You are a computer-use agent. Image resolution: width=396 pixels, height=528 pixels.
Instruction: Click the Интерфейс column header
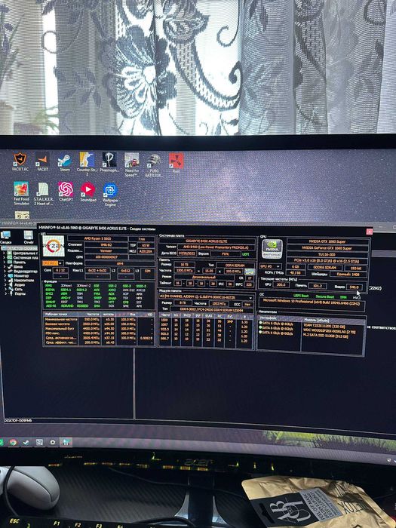coord(280,318)
